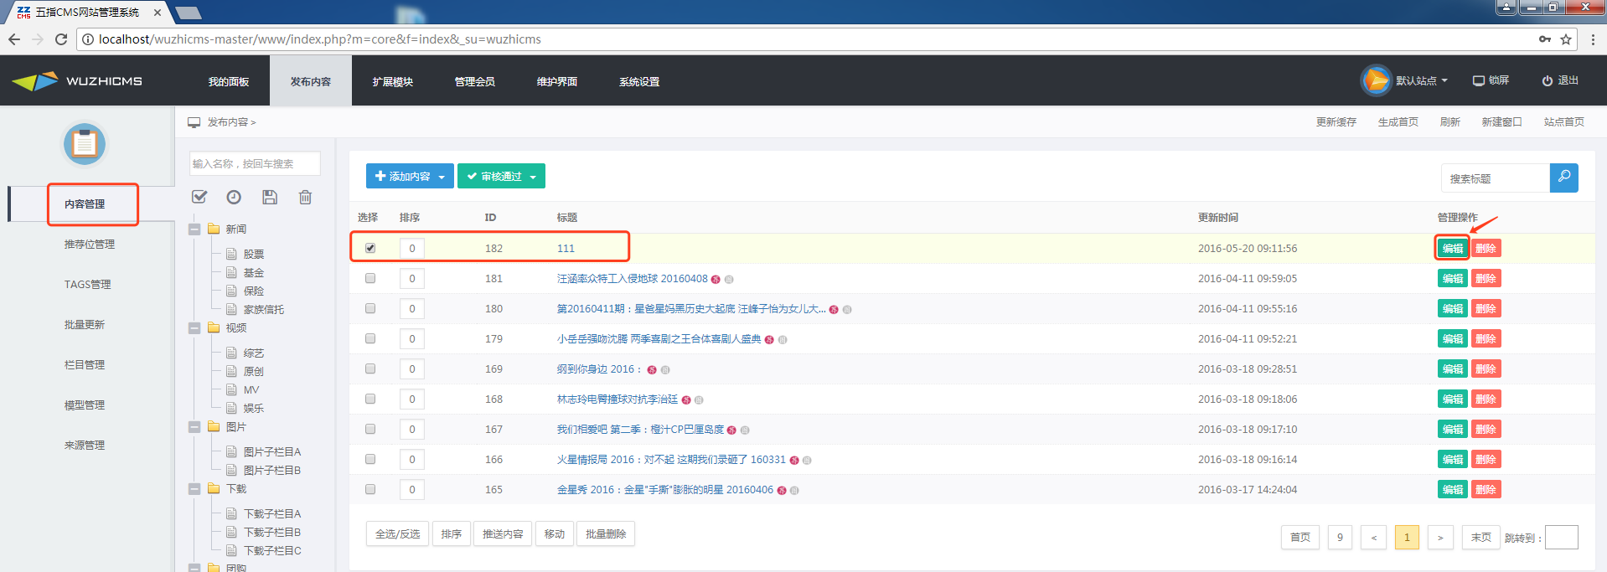Check the checkbox for row ID 168
This screenshot has width=1607, height=572.
click(x=370, y=399)
